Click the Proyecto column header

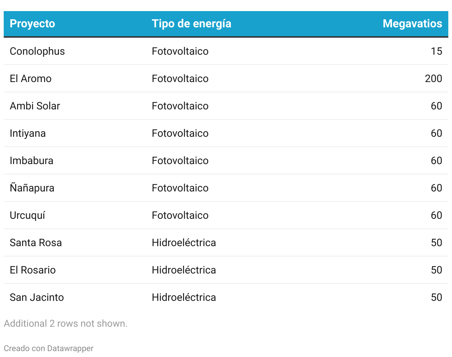[x=32, y=24]
